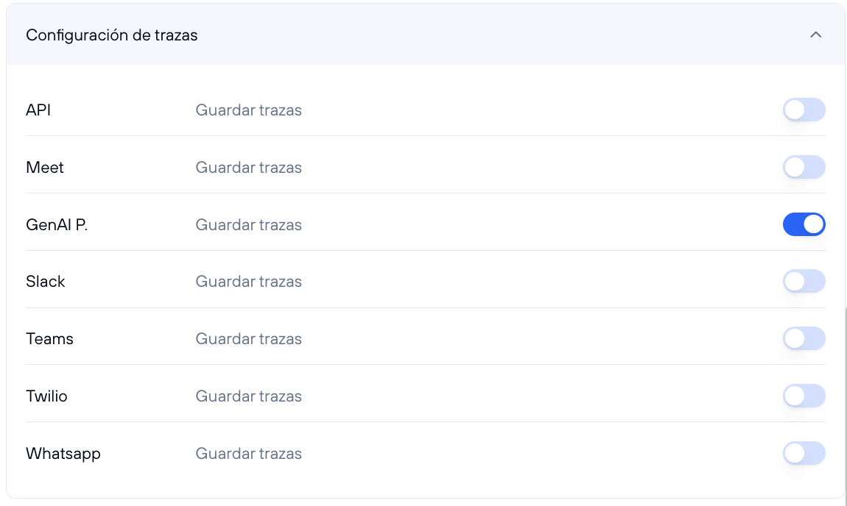Disable the GenAI P. traces toggle

coord(804,224)
